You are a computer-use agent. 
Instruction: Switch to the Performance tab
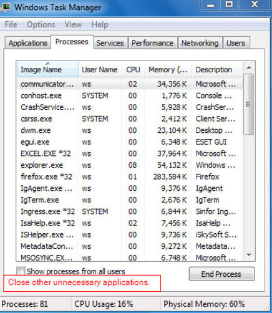[153, 43]
